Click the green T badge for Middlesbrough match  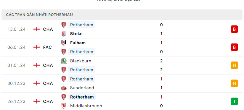234,101
